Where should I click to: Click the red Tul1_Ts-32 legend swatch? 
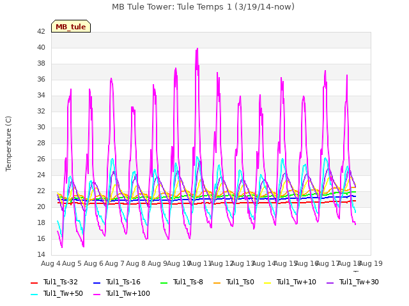pyautogui.click(x=34, y=283)
